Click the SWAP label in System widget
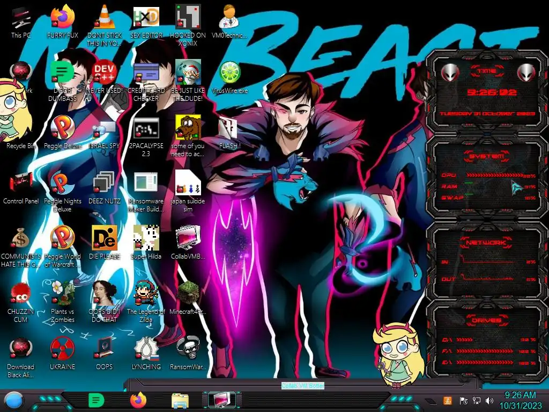Viewport: 549px width, 412px height. [452, 197]
